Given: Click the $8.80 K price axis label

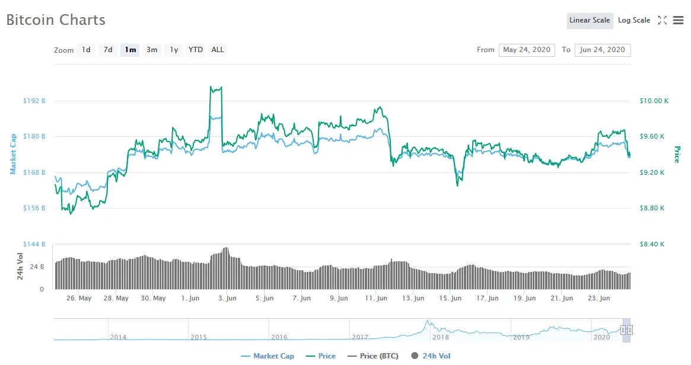Looking at the screenshot, I should coord(652,208).
